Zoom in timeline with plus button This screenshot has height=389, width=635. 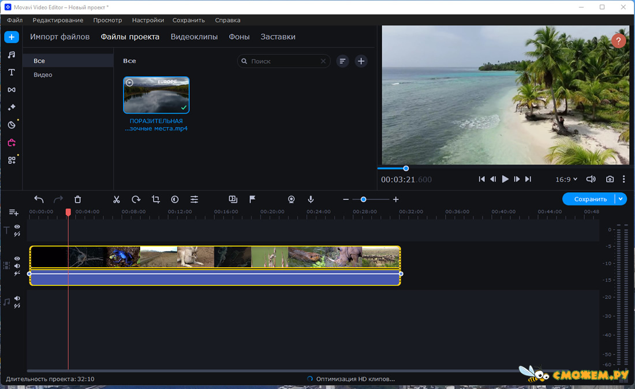click(x=395, y=199)
